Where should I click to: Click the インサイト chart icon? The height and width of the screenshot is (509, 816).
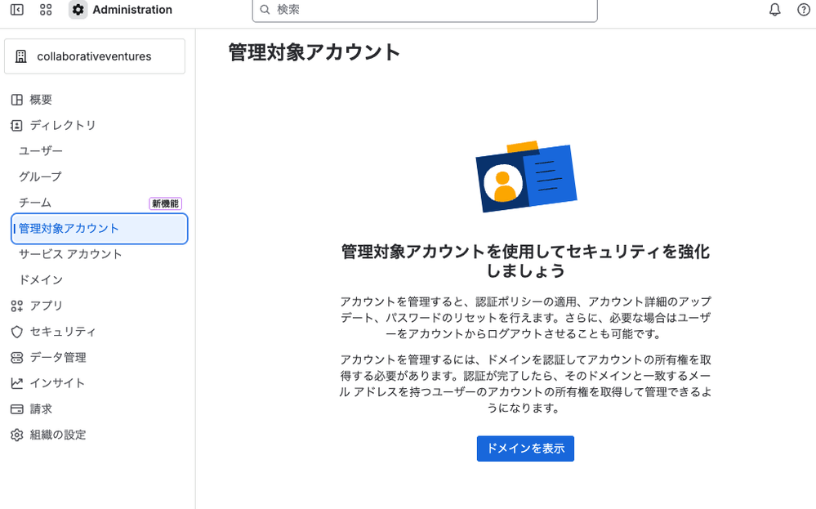pos(19,382)
